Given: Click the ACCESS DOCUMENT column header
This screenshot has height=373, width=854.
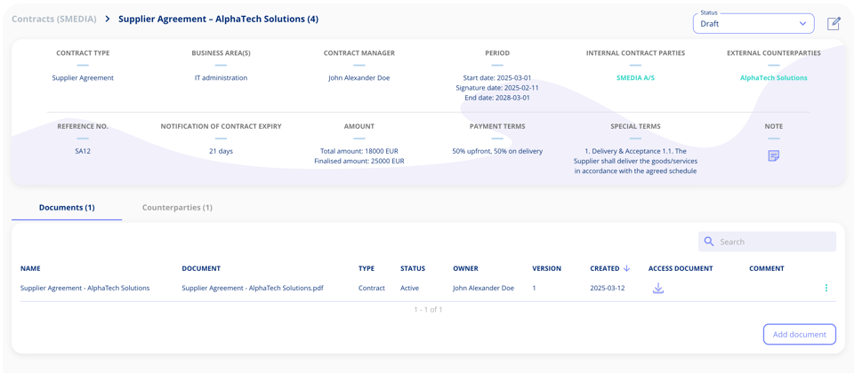Looking at the screenshot, I should [x=681, y=268].
